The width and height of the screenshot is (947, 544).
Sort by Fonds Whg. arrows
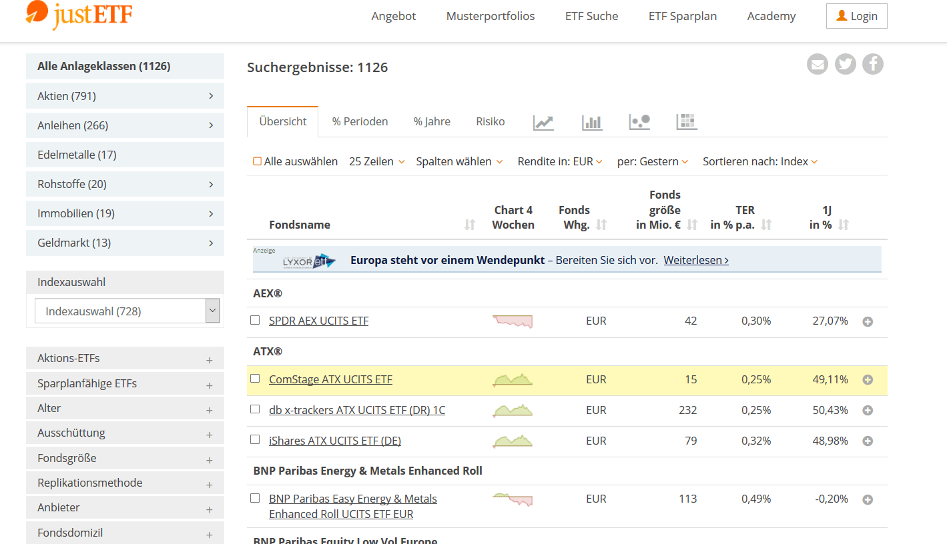tap(601, 225)
